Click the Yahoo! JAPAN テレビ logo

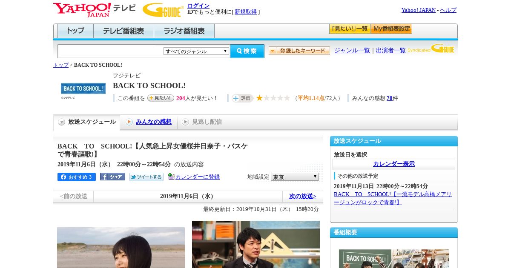[x=95, y=10]
